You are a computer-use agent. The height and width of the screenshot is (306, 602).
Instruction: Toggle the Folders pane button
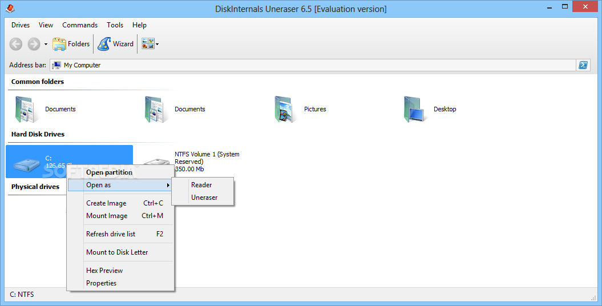[71, 44]
